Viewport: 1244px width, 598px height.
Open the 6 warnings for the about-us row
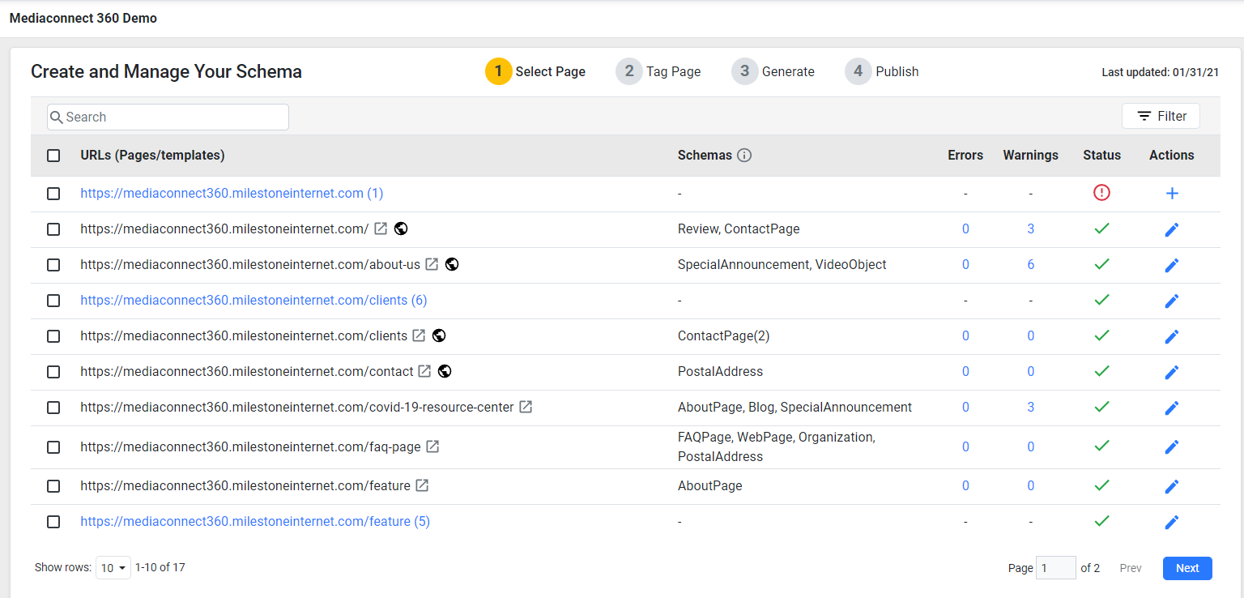point(1031,264)
